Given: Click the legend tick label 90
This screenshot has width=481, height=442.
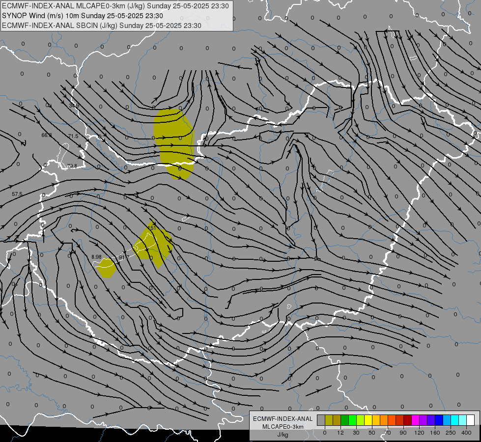Looking at the screenshot, I should point(403,433).
